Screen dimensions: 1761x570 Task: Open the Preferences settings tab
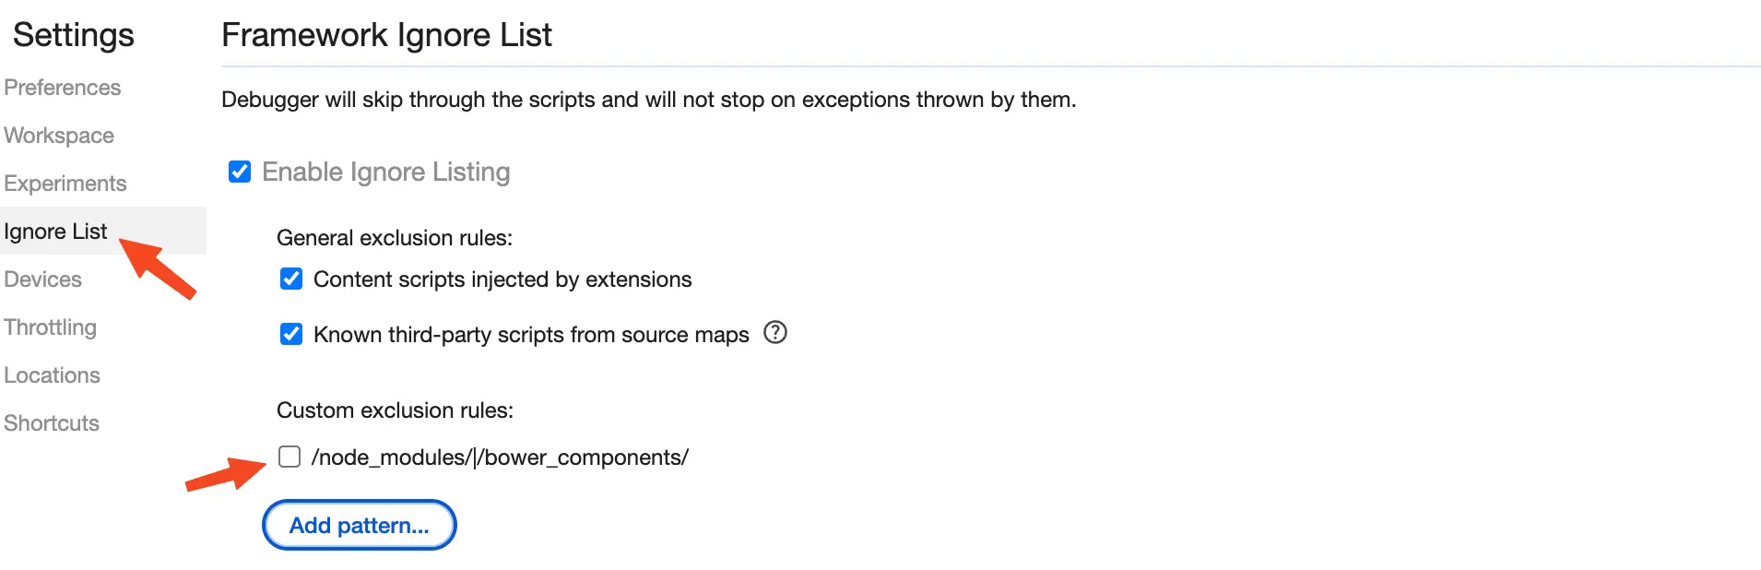[x=63, y=88]
